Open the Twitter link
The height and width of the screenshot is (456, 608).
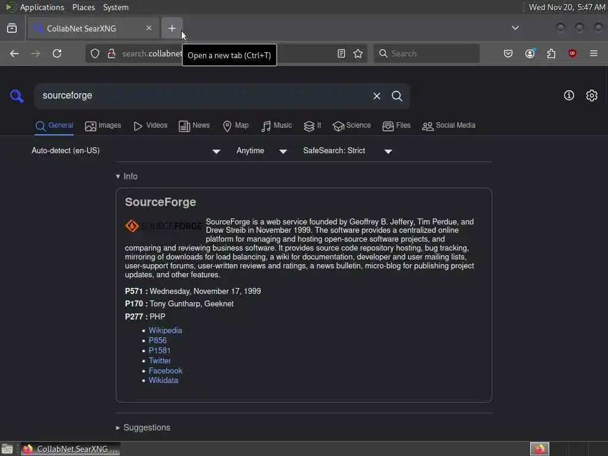[160, 360]
